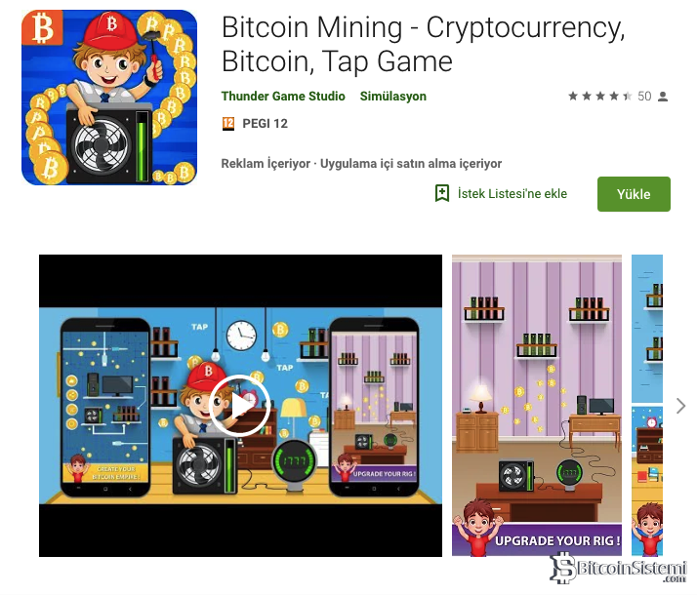Image resolution: width=697 pixels, height=595 pixels.
Task: Open Thunder Game Studio developer page
Action: [x=283, y=96]
